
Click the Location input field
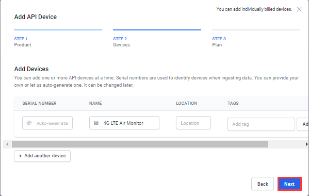point(193,123)
